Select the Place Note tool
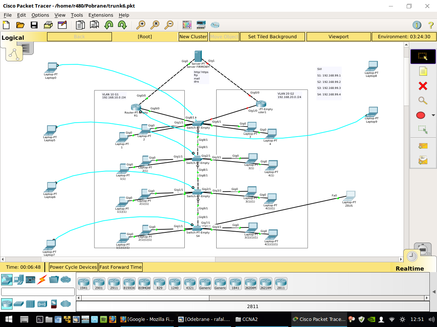The image size is (437, 327). tap(423, 71)
